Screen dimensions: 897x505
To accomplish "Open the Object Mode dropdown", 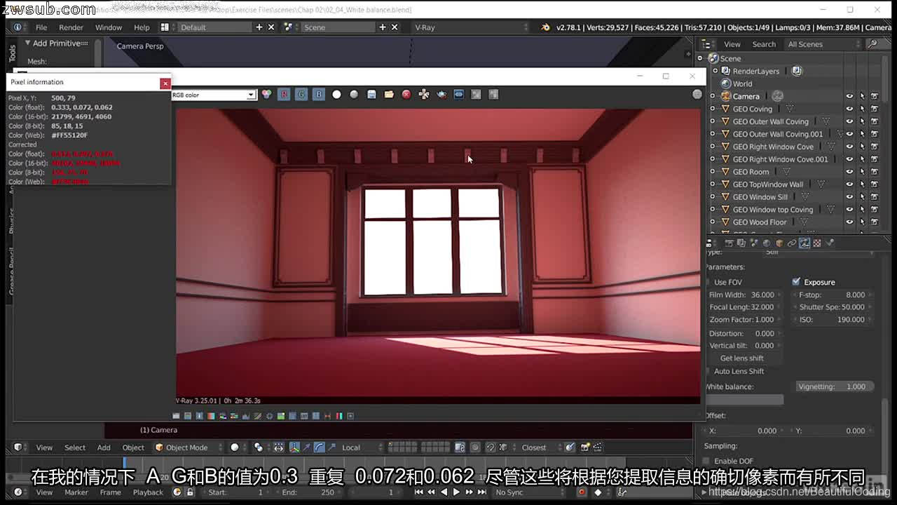I will coord(189,447).
